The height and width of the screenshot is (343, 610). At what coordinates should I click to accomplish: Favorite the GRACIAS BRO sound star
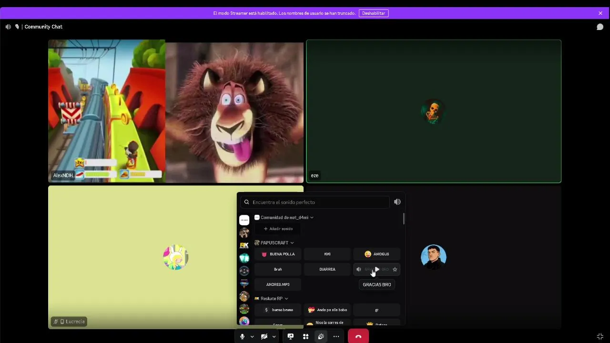point(395,269)
